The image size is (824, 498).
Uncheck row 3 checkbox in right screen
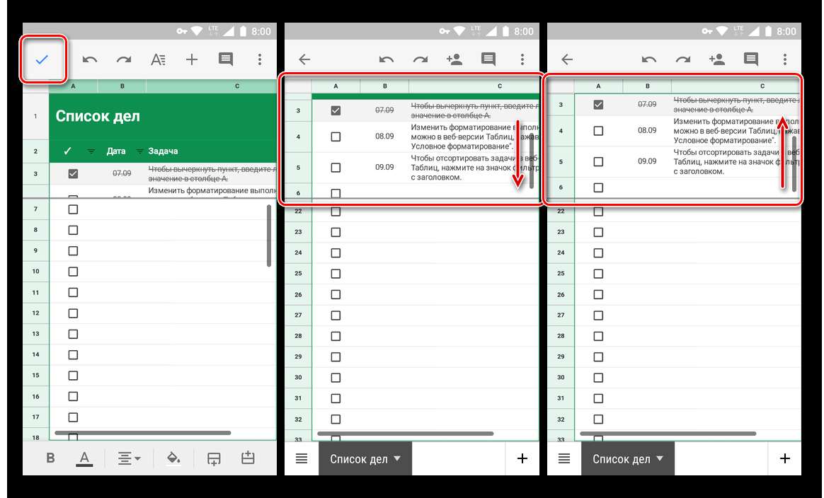599,105
